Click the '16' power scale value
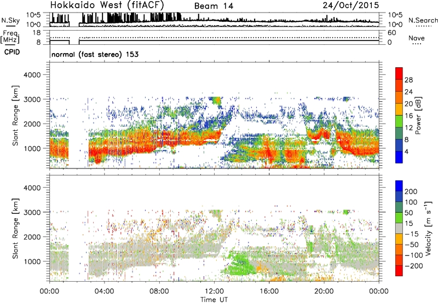 click(x=408, y=116)
